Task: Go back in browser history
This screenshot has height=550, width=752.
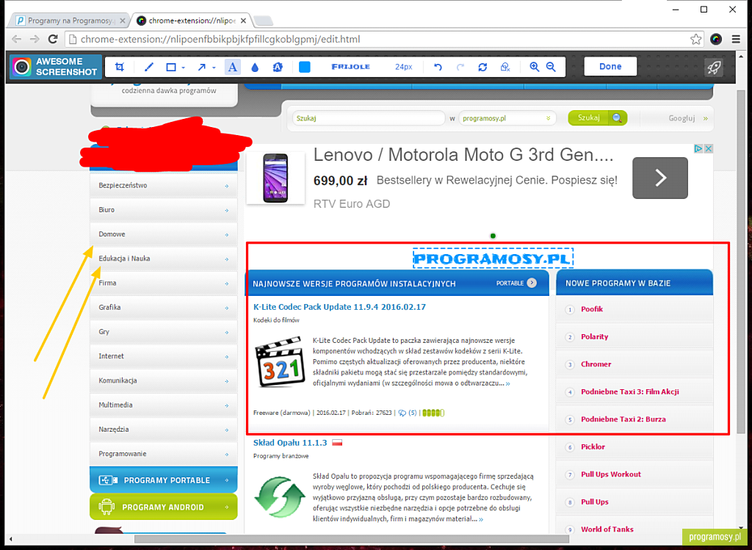Action: tap(17, 40)
